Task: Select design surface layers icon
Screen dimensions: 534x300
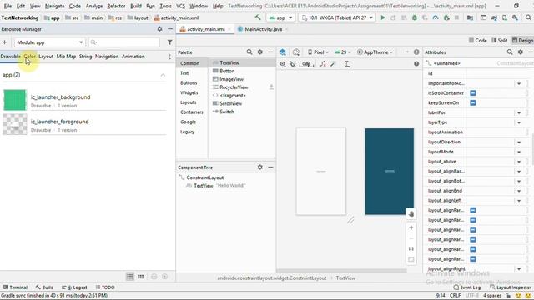Action: coord(283,52)
